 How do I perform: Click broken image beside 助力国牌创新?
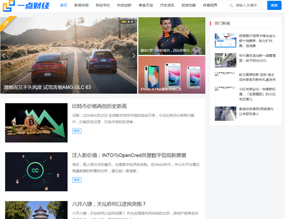pyautogui.click(x=225, y=74)
